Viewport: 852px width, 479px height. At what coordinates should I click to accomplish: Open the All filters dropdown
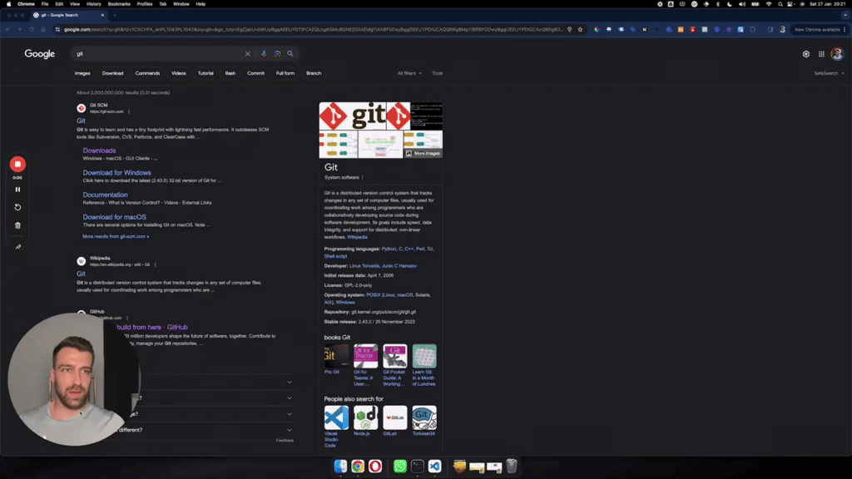pos(409,73)
